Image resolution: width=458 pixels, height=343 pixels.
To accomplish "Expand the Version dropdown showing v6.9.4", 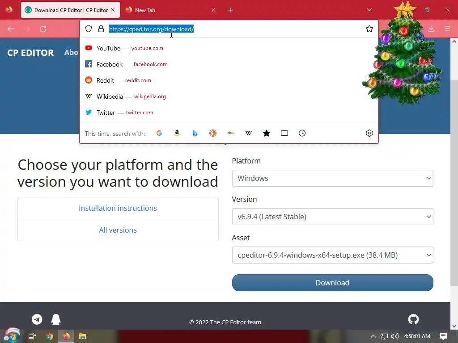I will 332,217.
